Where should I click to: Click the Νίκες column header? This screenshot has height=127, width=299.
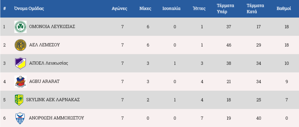point(145,9)
